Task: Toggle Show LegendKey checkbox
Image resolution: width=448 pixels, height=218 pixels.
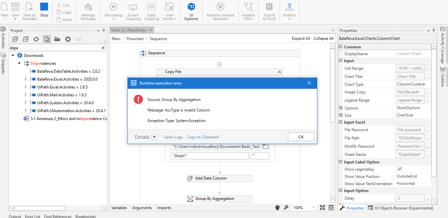Action: tap(400, 169)
